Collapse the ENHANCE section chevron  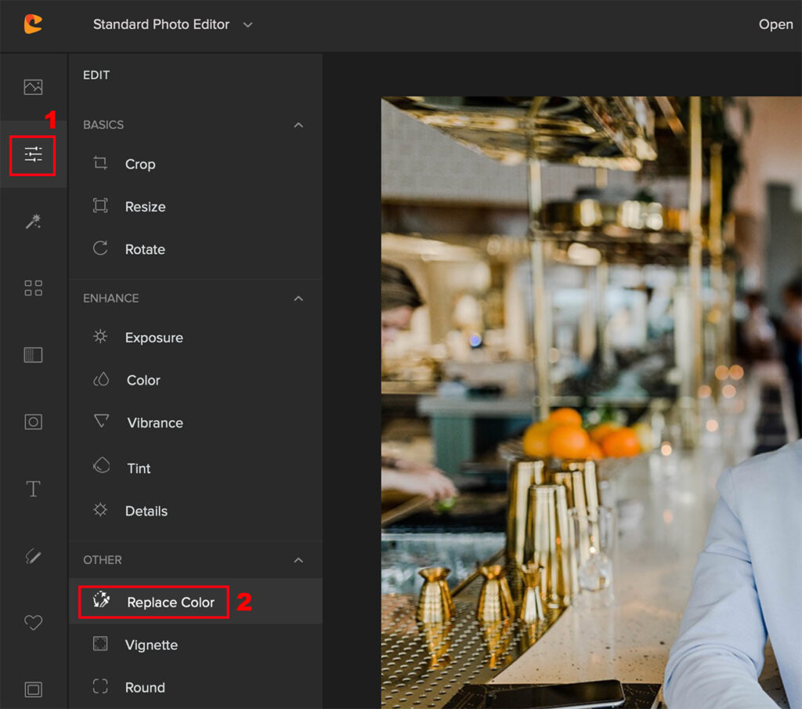tap(298, 298)
